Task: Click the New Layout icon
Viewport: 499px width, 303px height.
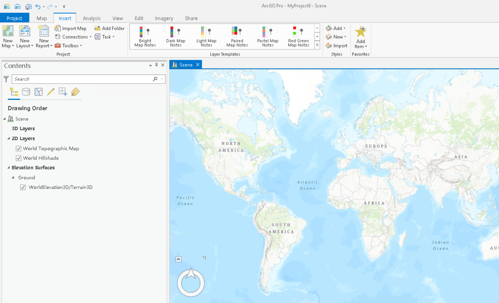Action: (25, 31)
